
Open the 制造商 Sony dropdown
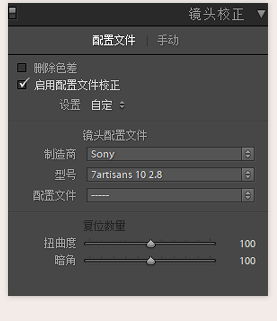click(x=170, y=154)
